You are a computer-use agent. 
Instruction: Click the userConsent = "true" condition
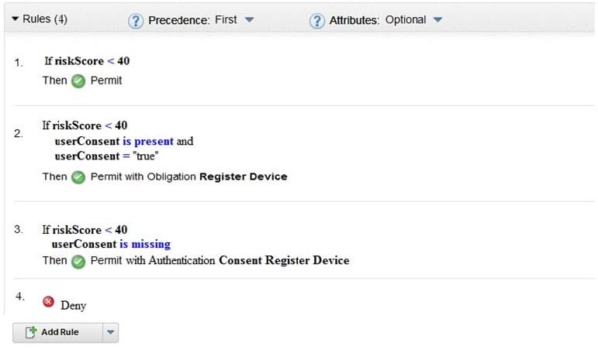coord(104,157)
